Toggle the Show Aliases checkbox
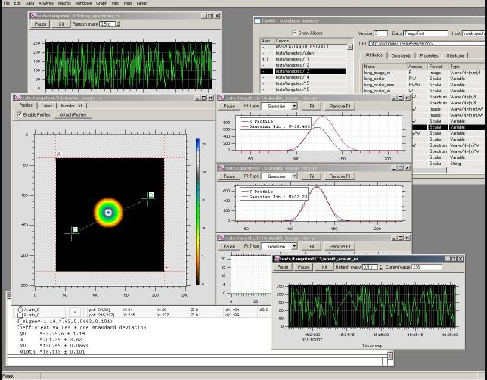487x380 pixels. point(295,33)
